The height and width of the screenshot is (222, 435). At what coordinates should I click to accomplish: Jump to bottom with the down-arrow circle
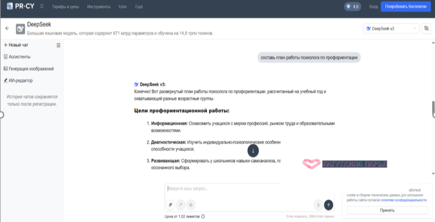click(253, 151)
